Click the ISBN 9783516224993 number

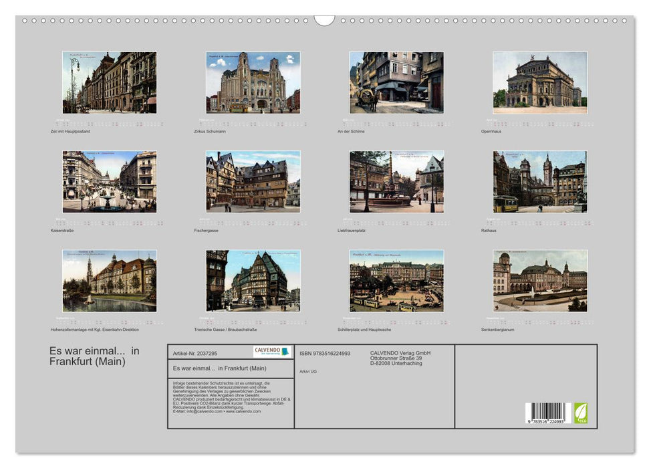click(325, 353)
